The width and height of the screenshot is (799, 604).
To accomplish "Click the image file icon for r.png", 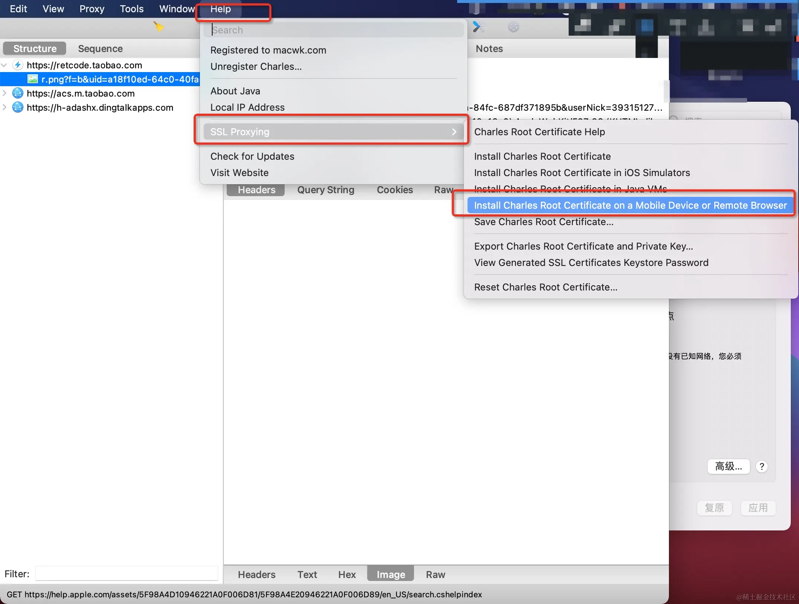I will pos(33,79).
